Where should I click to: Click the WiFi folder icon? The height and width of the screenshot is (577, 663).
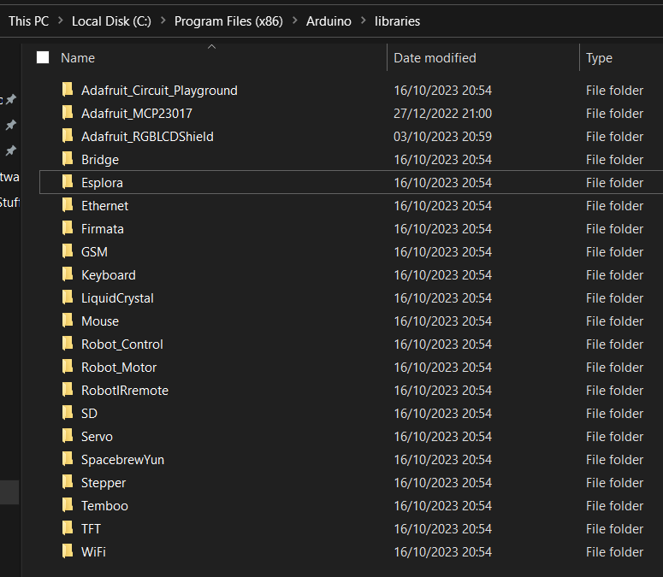click(68, 551)
